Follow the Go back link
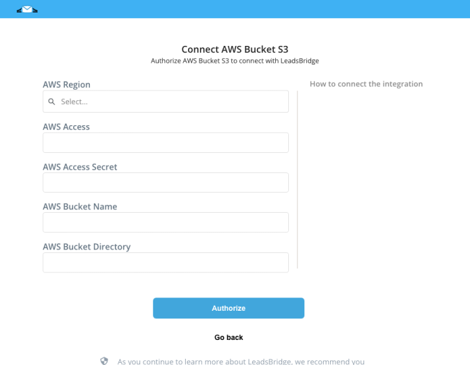This screenshot has width=470, height=365. click(x=228, y=337)
